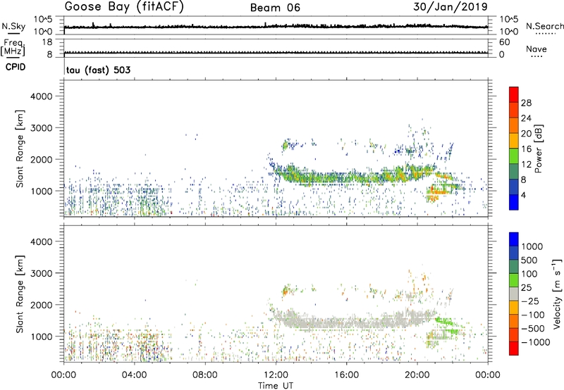The image size is (564, 390).
Task: Click '2000' on power panel range axis
Action: pyautogui.click(x=41, y=159)
